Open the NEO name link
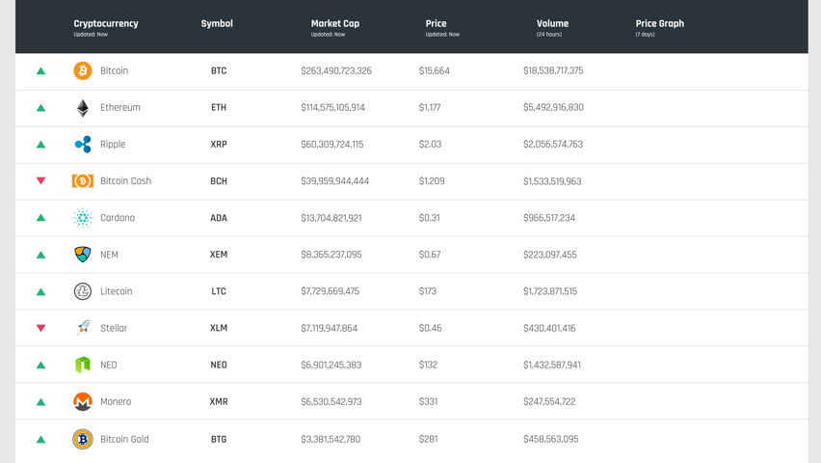 click(x=108, y=365)
